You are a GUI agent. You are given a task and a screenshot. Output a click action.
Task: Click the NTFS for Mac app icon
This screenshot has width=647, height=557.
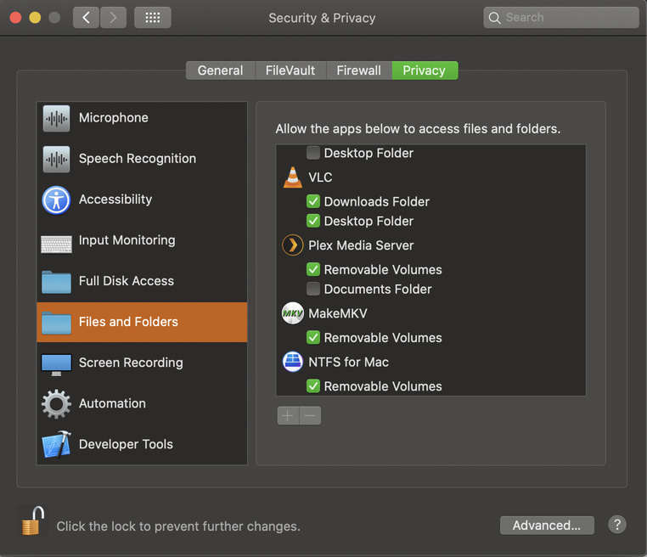[293, 362]
